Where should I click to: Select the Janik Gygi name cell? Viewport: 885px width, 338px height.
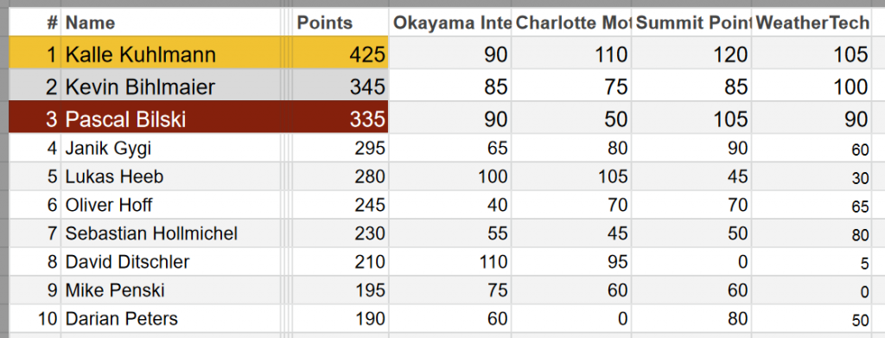click(x=170, y=148)
